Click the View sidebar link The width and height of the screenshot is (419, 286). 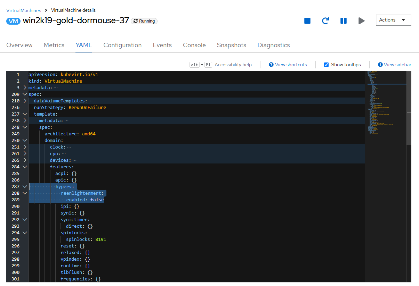[397, 65]
